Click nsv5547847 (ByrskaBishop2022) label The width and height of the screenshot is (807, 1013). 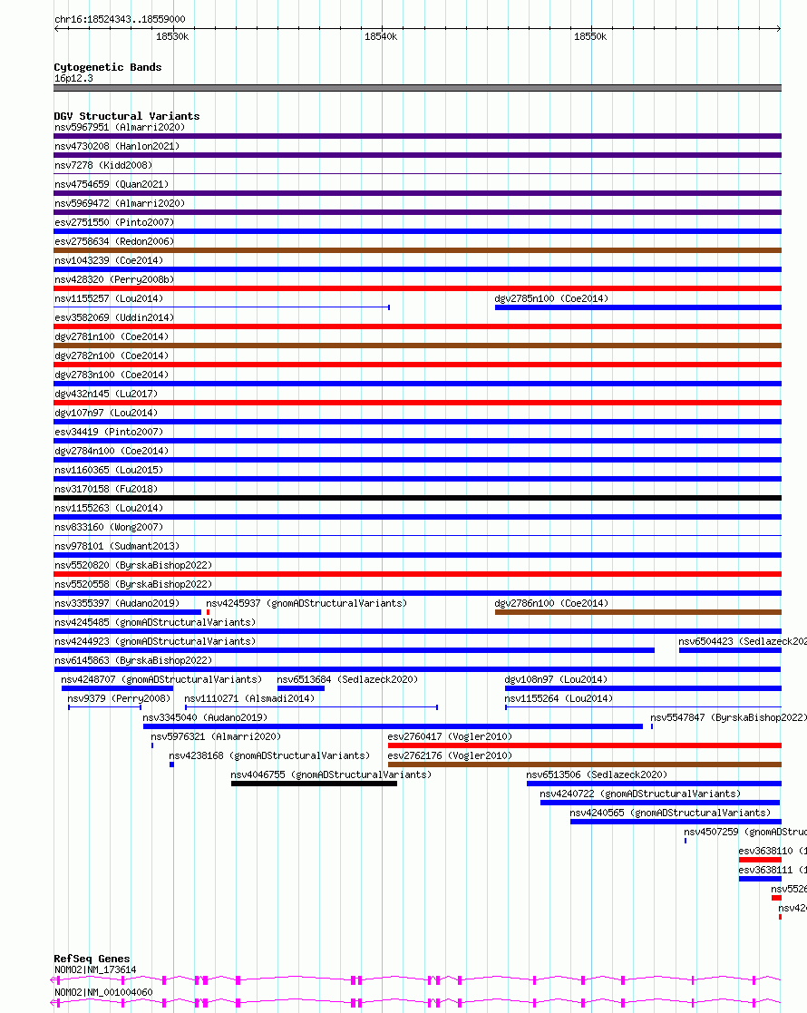pyautogui.click(x=728, y=717)
